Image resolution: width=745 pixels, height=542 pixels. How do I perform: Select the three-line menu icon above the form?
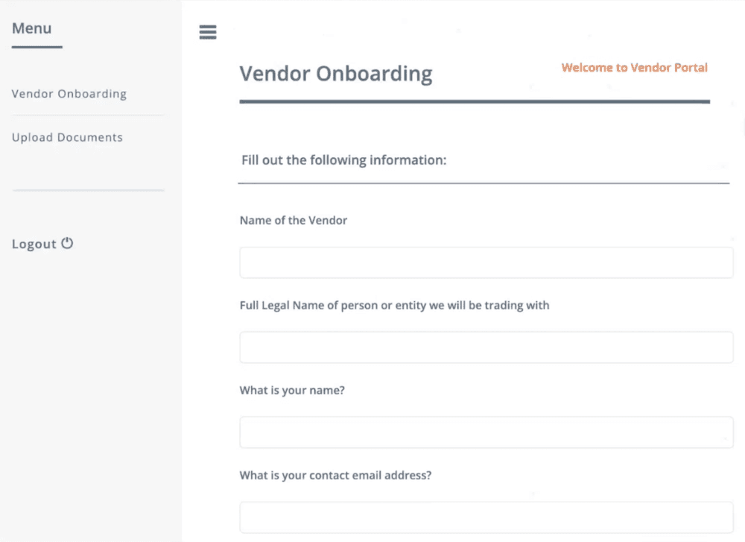(207, 32)
